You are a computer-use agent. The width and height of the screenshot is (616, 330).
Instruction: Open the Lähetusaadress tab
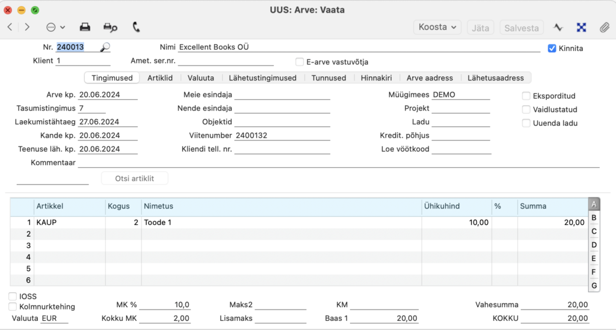pyautogui.click(x=496, y=78)
